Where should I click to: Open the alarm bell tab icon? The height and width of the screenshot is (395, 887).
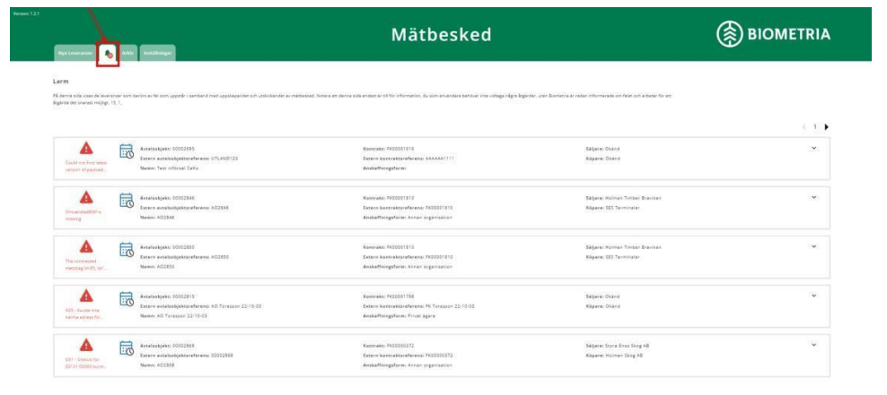pyautogui.click(x=108, y=54)
